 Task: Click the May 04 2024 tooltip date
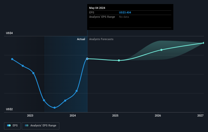(x=97, y=8)
